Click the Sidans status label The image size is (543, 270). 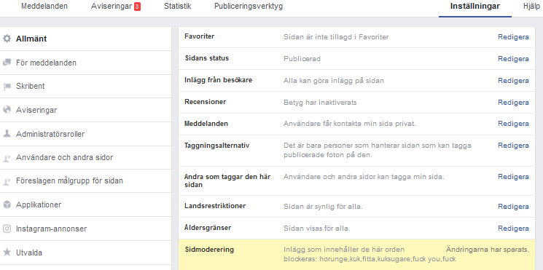click(206, 58)
